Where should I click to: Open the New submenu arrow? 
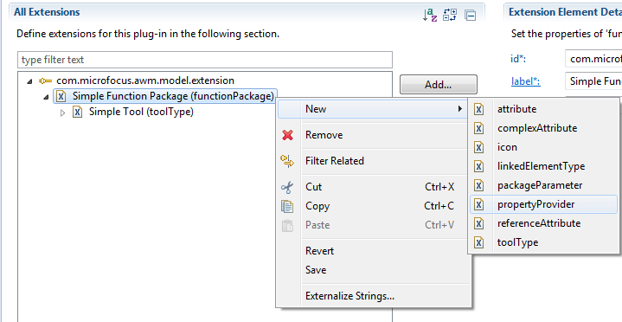pos(460,109)
